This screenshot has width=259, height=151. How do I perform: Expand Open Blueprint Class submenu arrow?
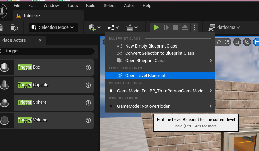[211, 60]
